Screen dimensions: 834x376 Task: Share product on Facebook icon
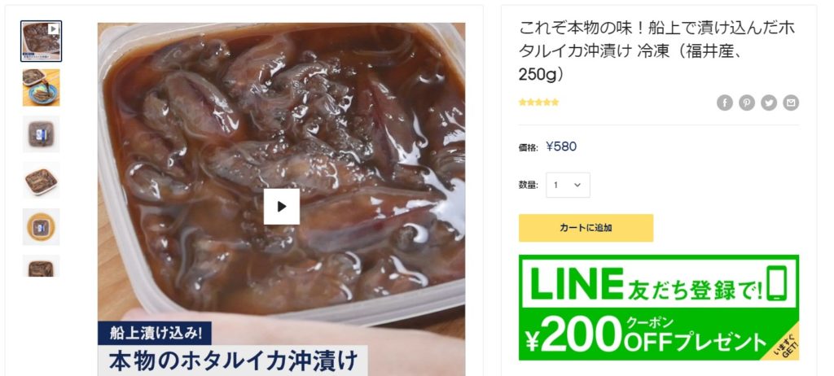tap(724, 103)
